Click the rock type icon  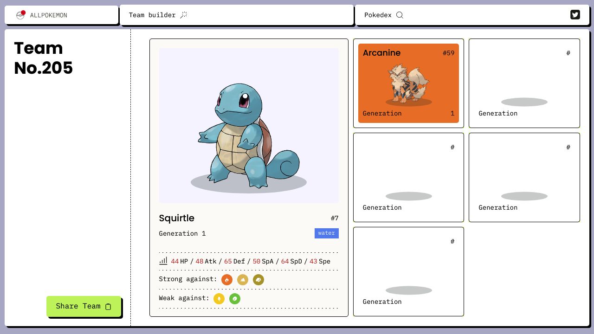(x=258, y=280)
